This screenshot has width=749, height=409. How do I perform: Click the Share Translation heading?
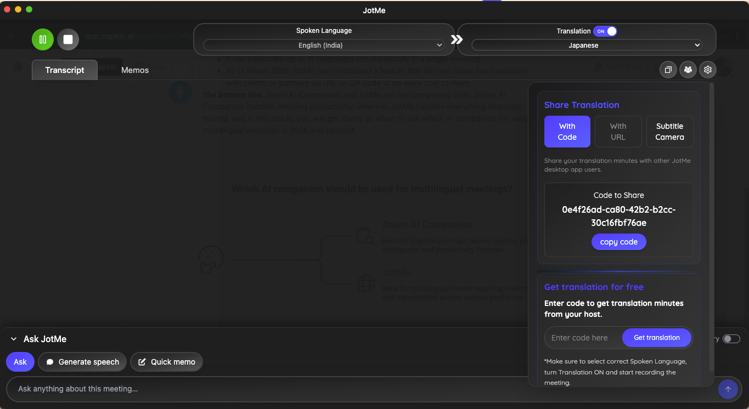pos(582,105)
